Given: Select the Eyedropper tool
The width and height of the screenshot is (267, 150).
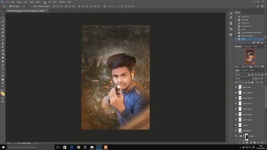Looking at the screenshot, I should coord(3,32).
